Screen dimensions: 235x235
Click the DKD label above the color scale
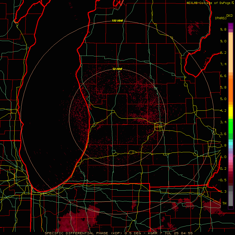230,16
